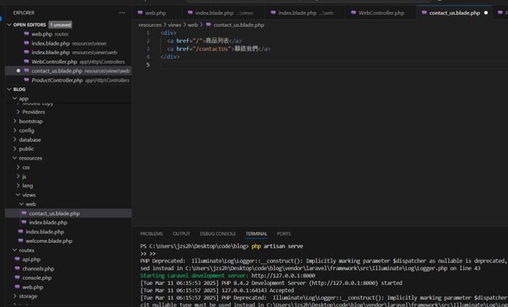Expand the config folder
Image resolution: width=508 pixels, height=307 pixels.
15,130
